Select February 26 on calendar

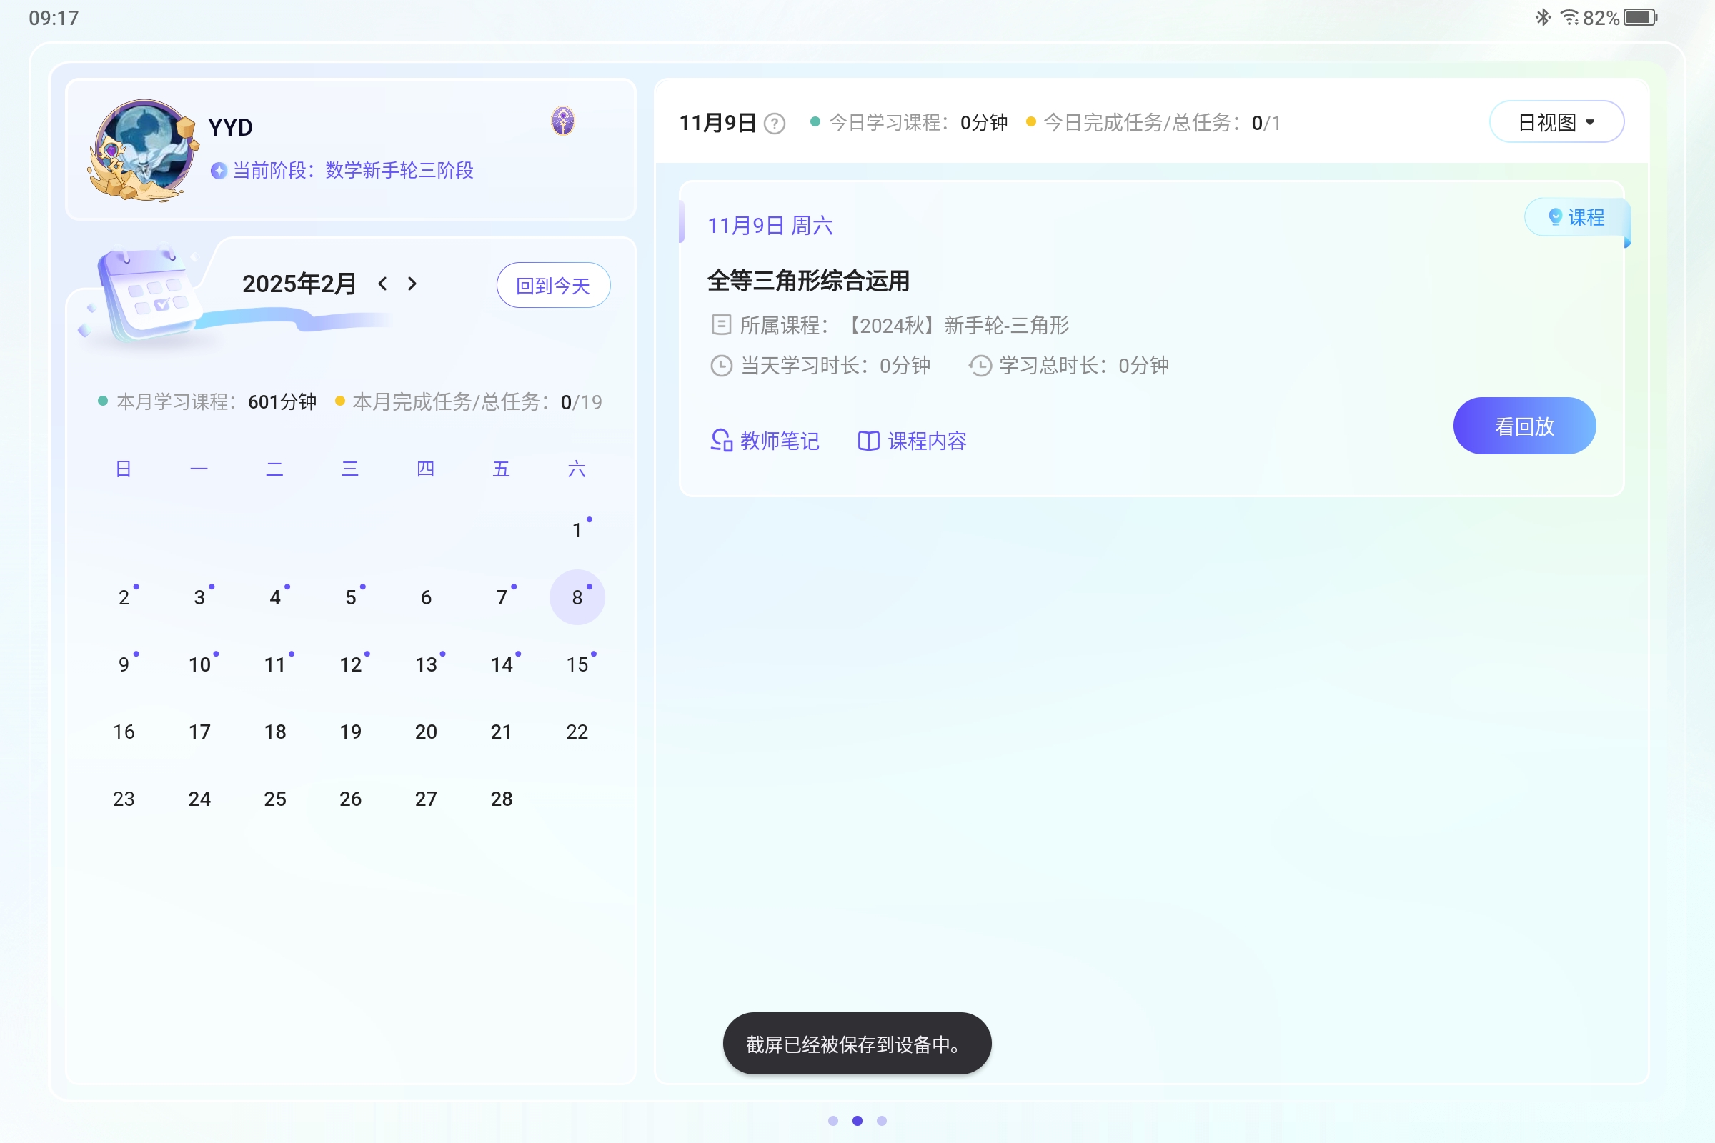coord(351,798)
